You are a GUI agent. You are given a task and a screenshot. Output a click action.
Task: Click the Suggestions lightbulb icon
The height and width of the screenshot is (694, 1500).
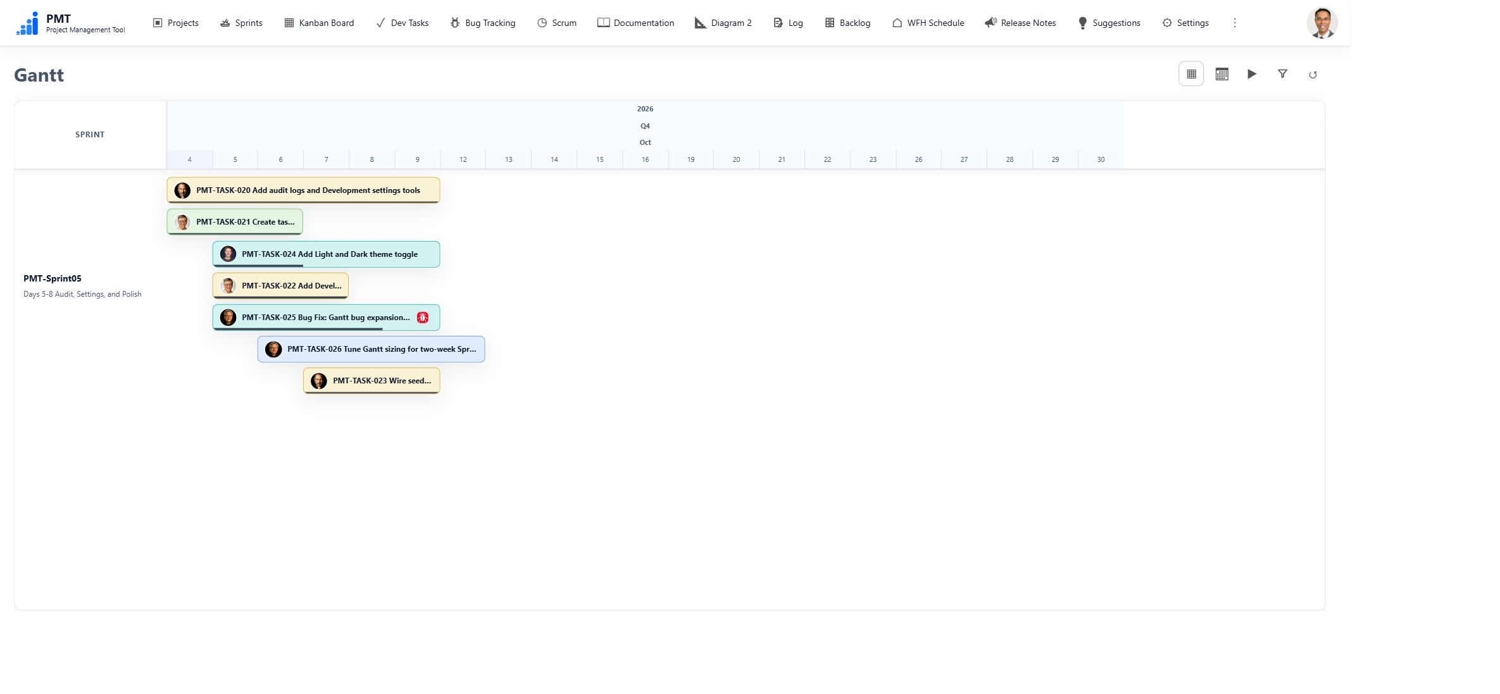pyautogui.click(x=1082, y=23)
